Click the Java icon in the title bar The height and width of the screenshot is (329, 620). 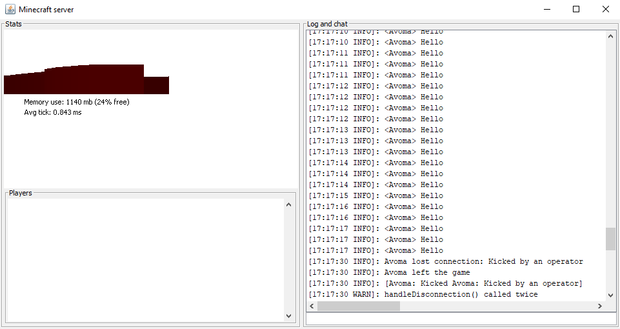point(10,9)
